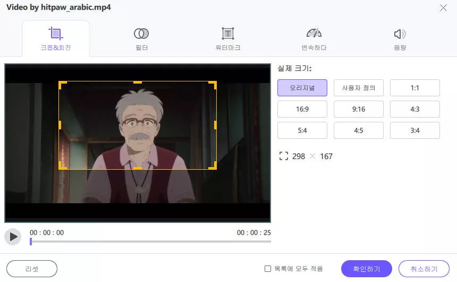Open the Watermark tab (워터마크)
The width and height of the screenshot is (457, 282).
pyautogui.click(x=227, y=39)
